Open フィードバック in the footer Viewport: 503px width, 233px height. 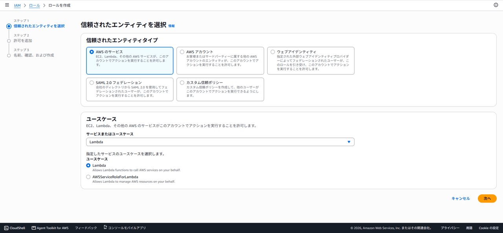(86, 228)
